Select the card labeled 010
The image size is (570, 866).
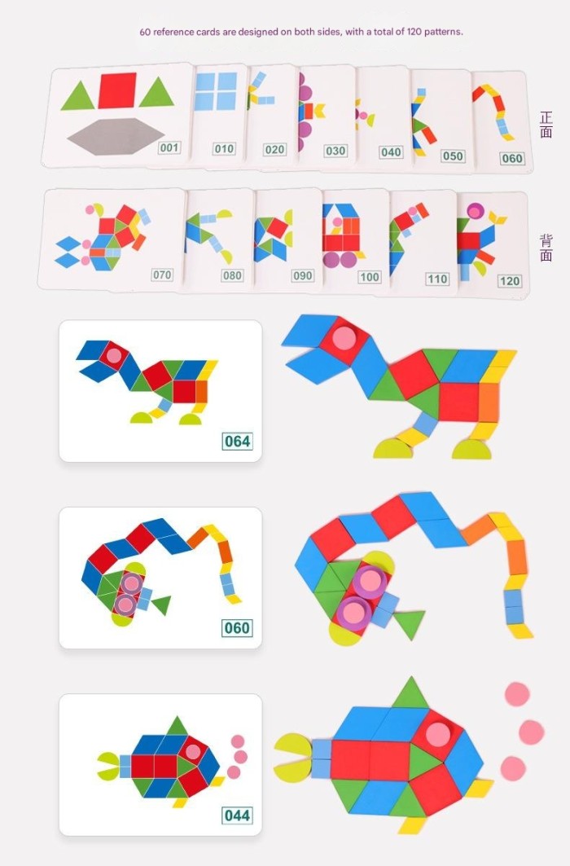[221, 114]
